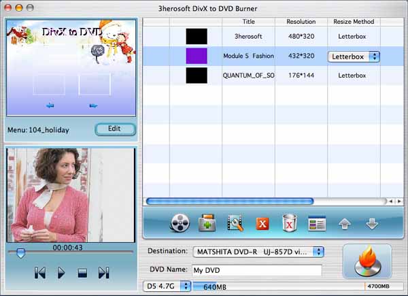Click the film reel add video icon

pos(179,223)
